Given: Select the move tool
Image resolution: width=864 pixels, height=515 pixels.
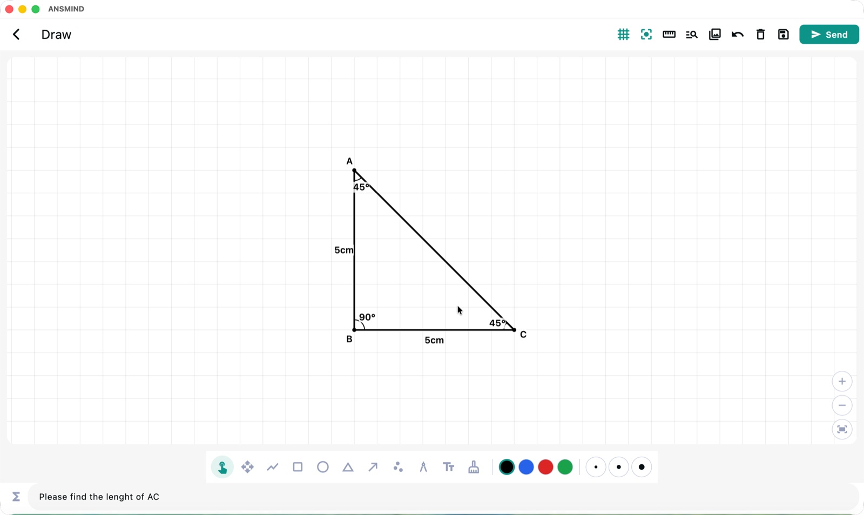Looking at the screenshot, I should point(247,467).
